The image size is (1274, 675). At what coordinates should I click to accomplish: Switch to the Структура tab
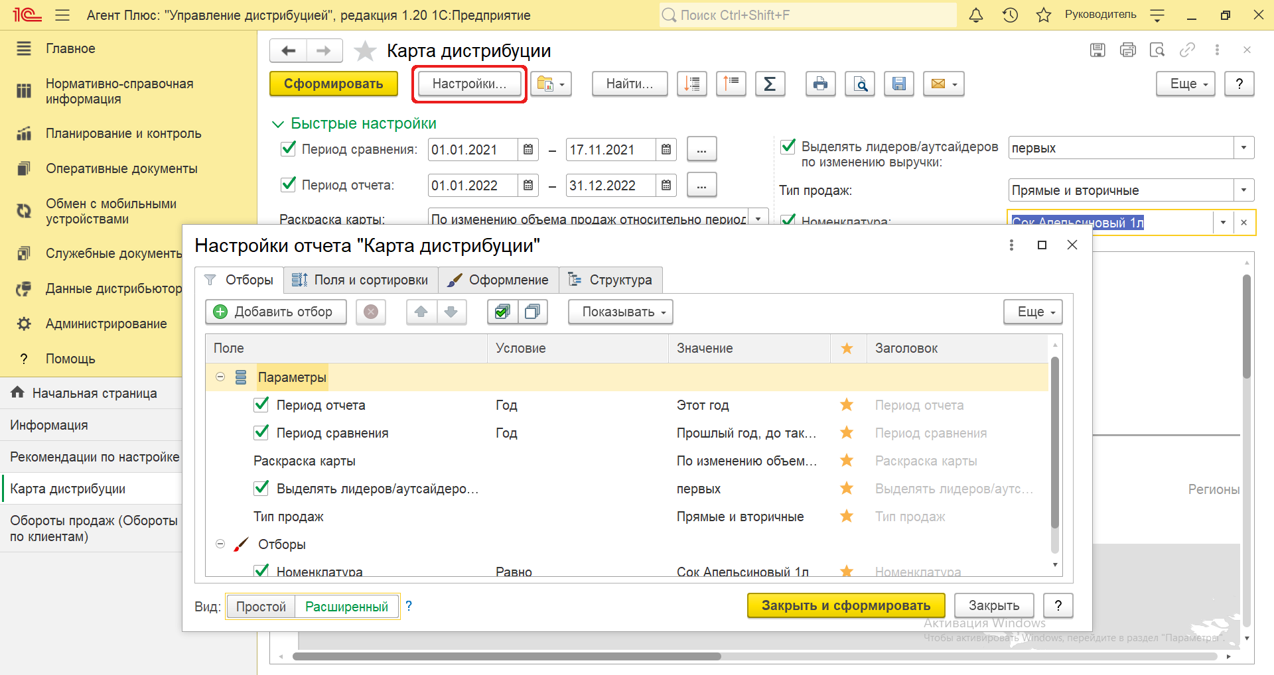(x=610, y=280)
